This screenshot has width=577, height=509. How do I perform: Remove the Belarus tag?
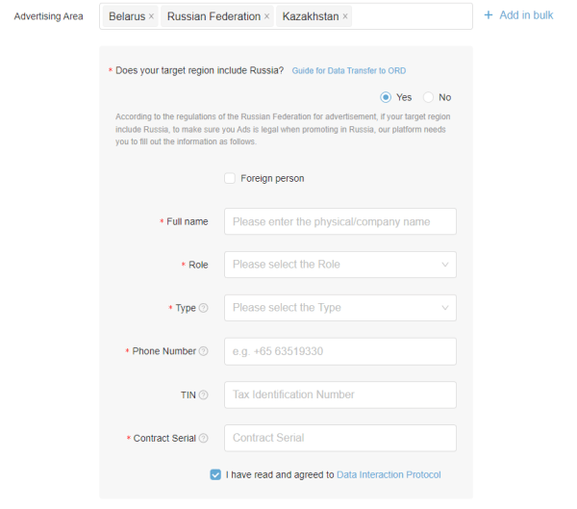click(151, 17)
